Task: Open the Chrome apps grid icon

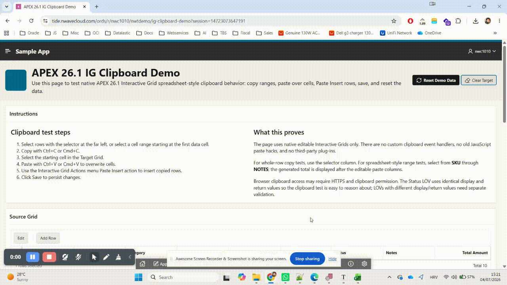Action: pyautogui.click(x=6, y=33)
